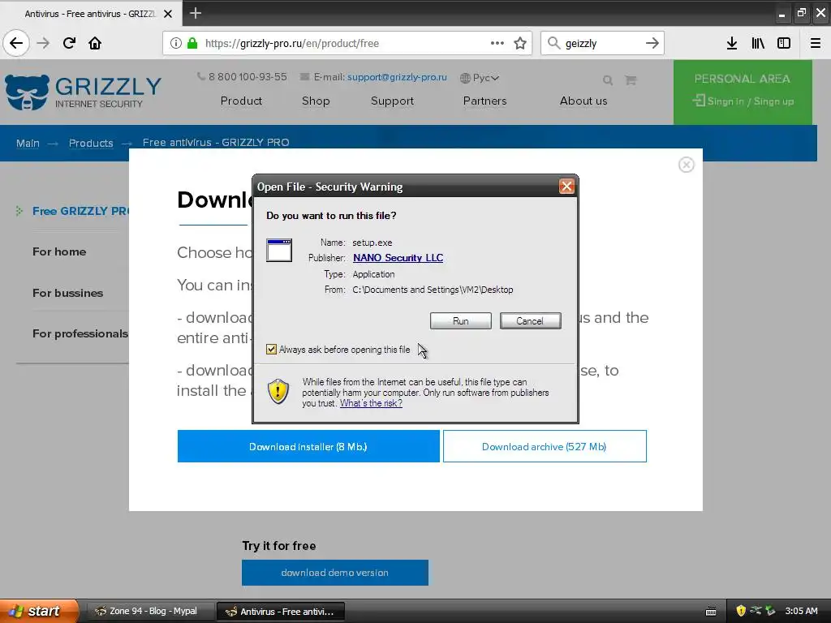Open the Product navigation menu
The image size is (831, 623).
tap(241, 101)
